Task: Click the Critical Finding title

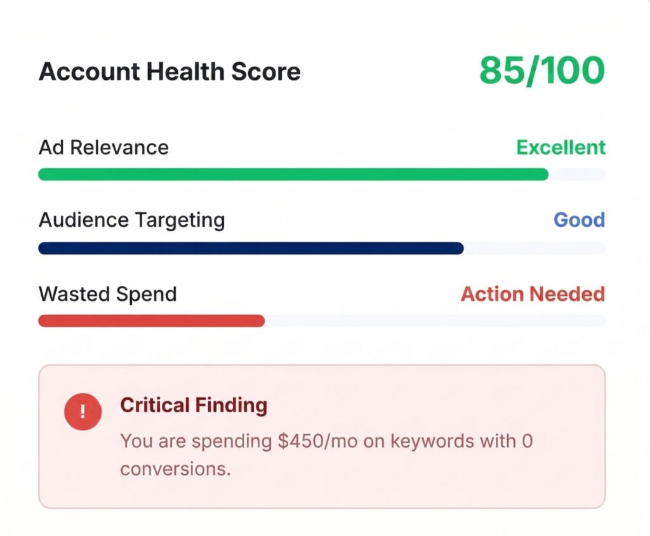Action: 194,405
